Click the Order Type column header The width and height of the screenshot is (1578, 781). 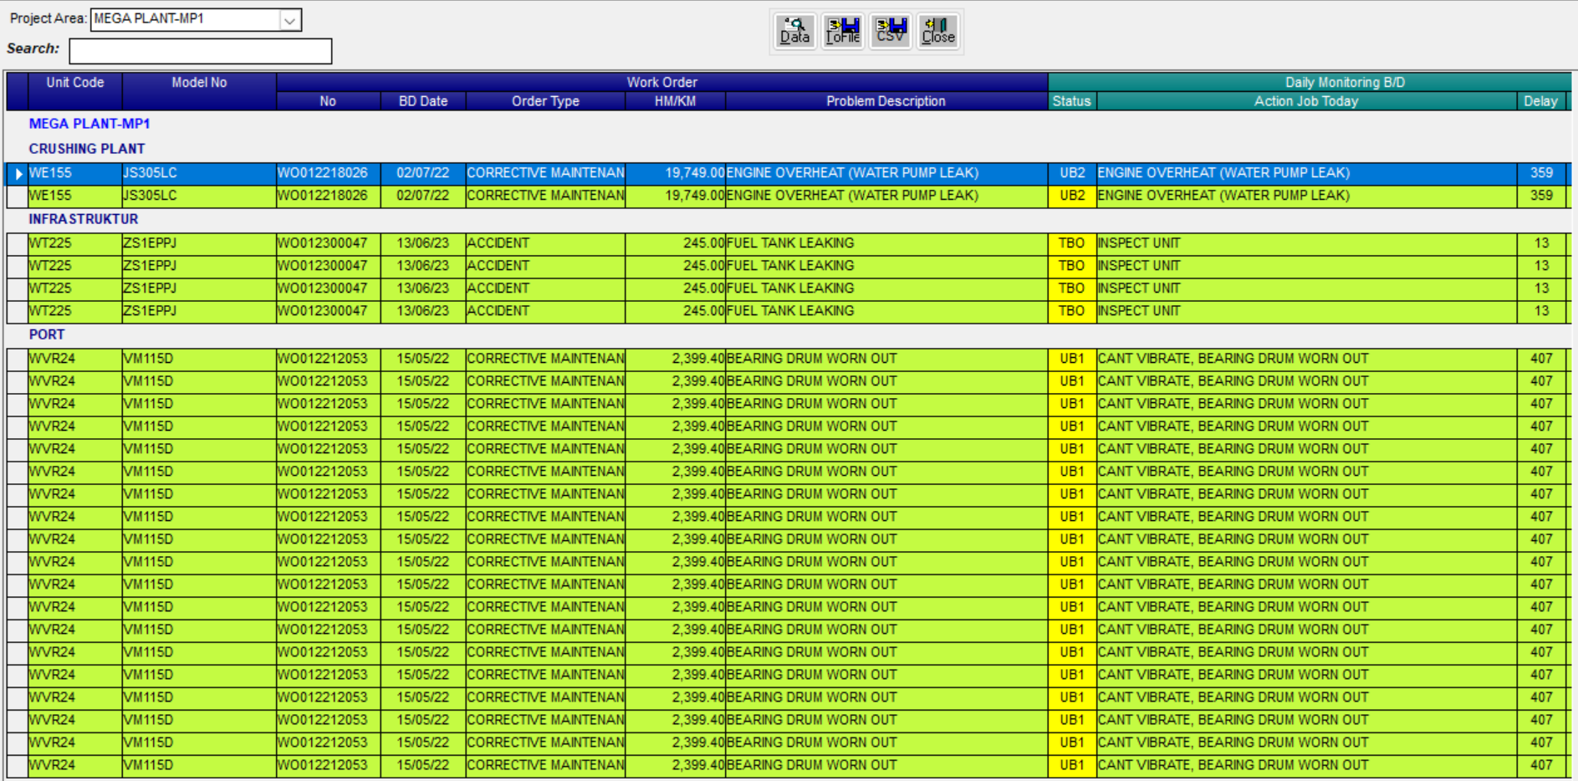[545, 101]
